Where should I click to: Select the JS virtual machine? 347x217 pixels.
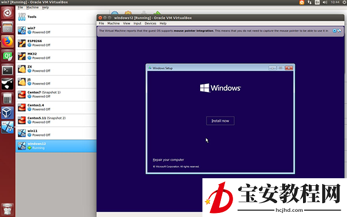pos(56,82)
